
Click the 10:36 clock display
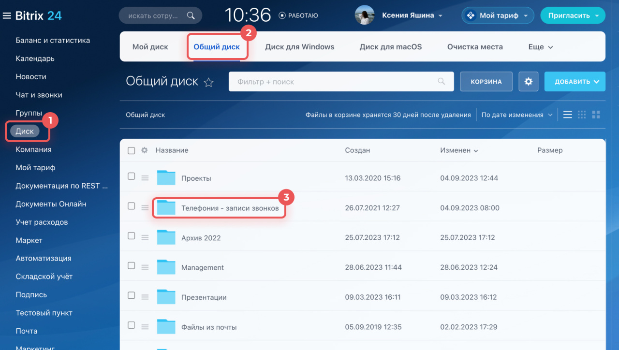pyautogui.click(x=248, y=15)
